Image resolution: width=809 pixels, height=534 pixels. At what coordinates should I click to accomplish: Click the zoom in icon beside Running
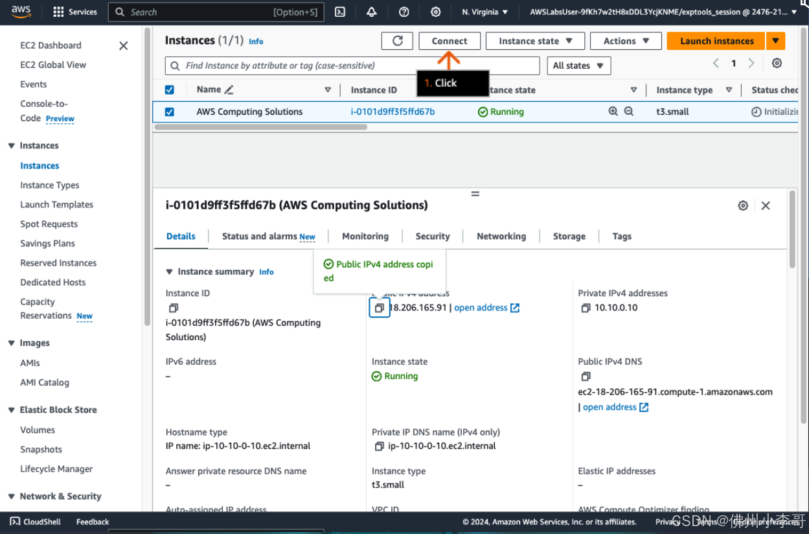(x=613, y=111)
